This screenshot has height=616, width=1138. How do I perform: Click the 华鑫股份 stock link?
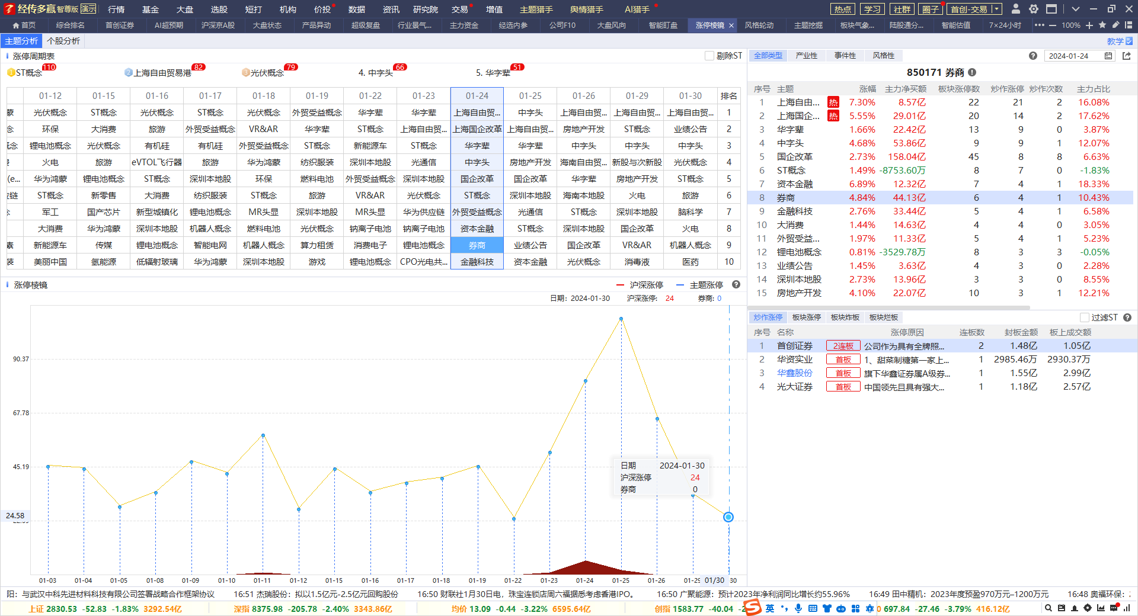coord(795,373)
